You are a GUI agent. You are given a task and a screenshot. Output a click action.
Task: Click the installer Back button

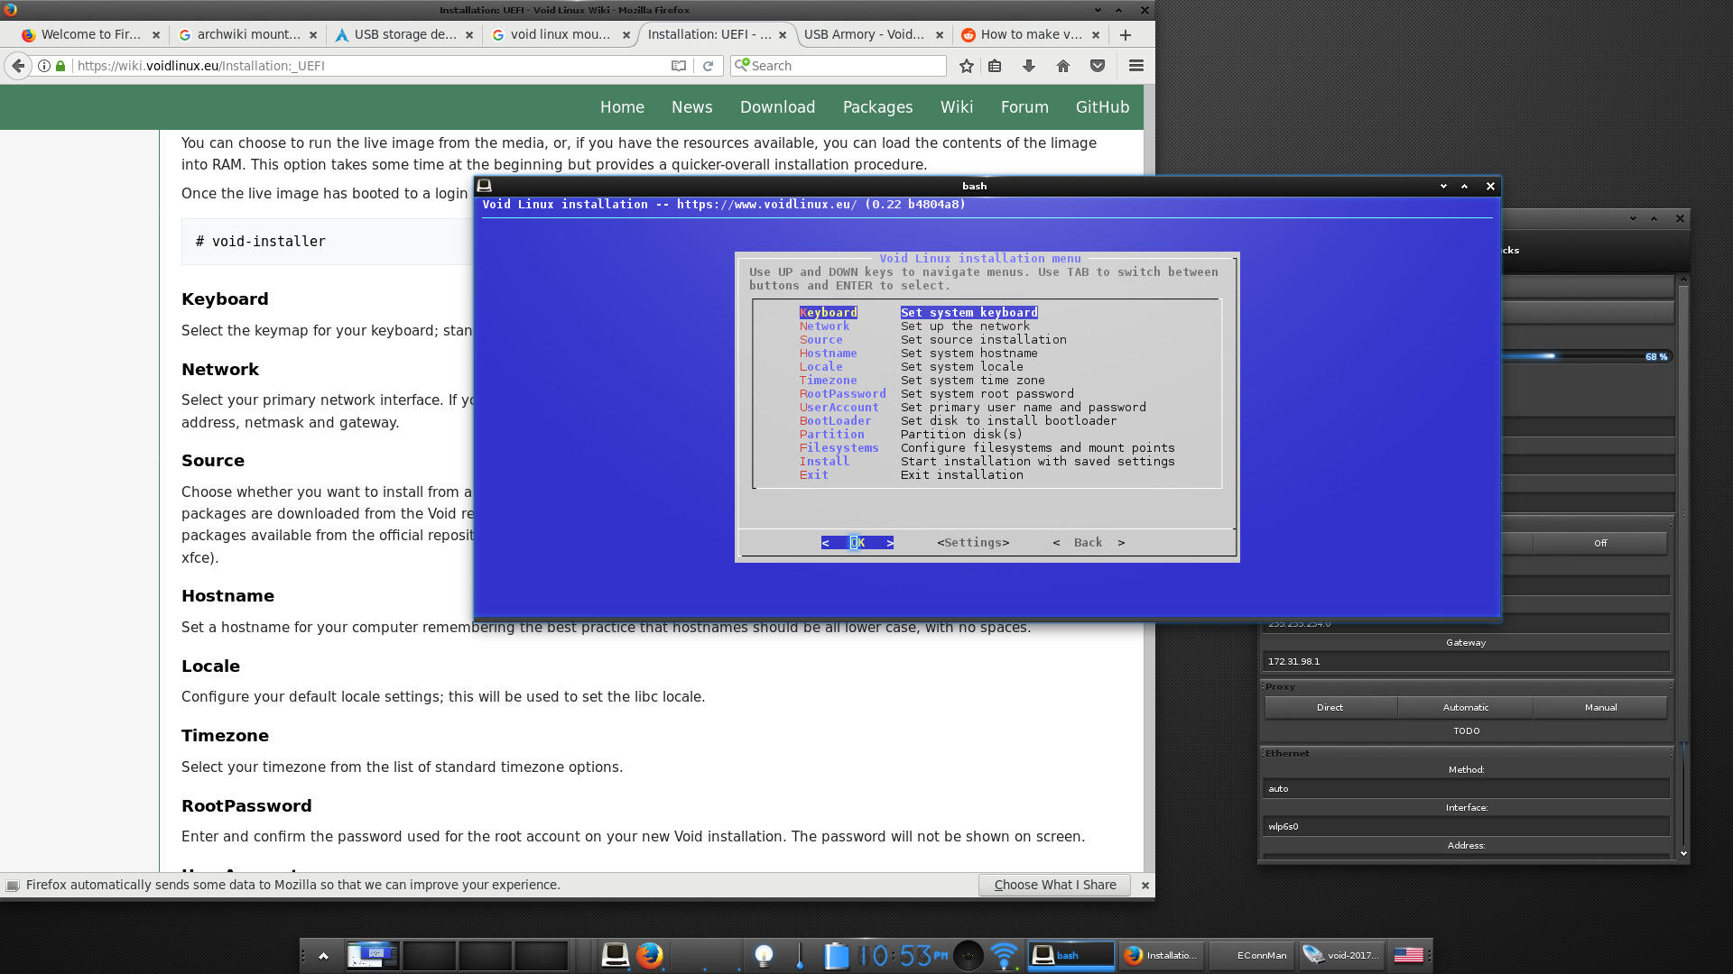point(1089,543)
